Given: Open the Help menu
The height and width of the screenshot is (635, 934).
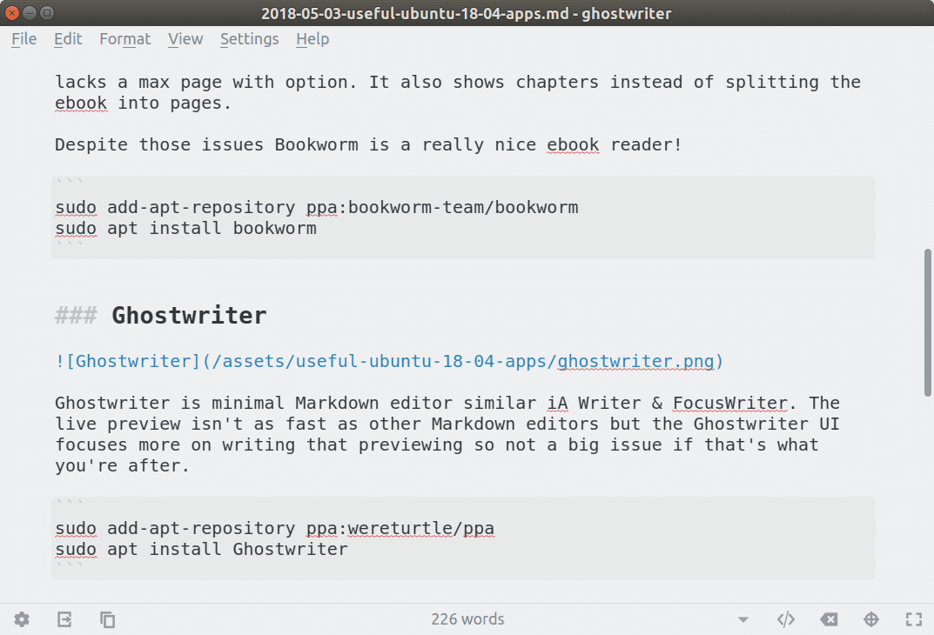Looking at the screenshot, I should tap(312, 39).
